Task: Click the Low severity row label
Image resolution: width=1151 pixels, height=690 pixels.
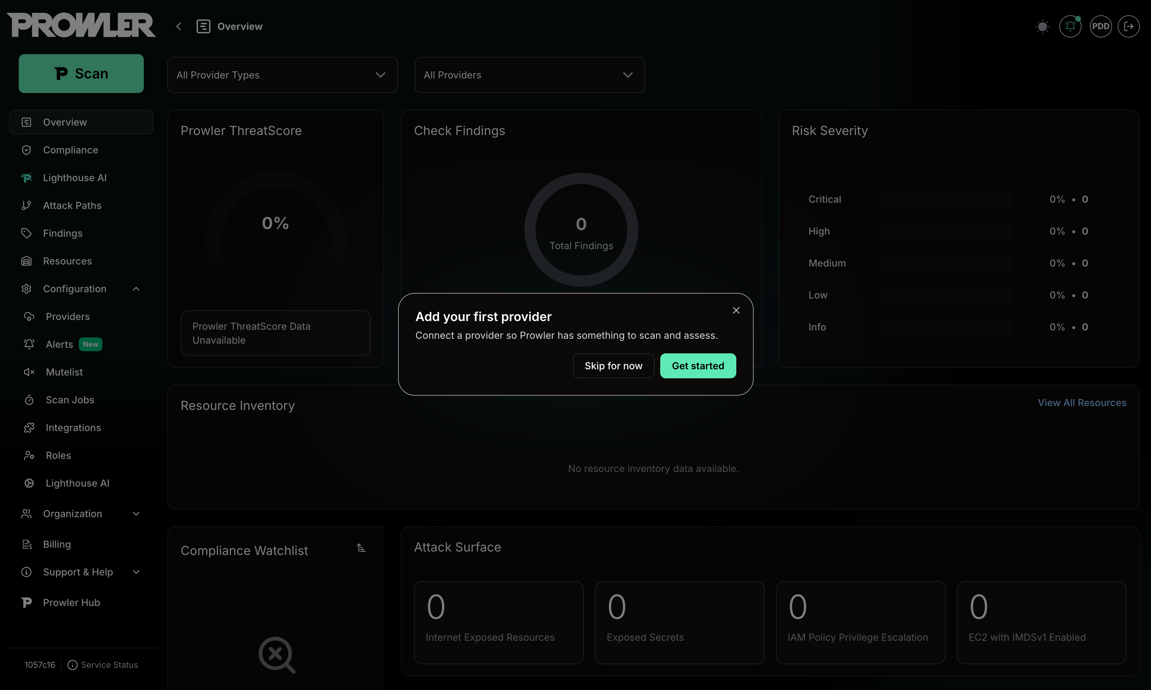Action: click(x=818, y=295)
